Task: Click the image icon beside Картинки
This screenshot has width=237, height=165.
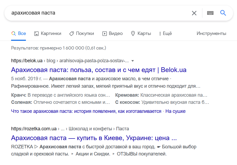Action: tap(36, 34)
